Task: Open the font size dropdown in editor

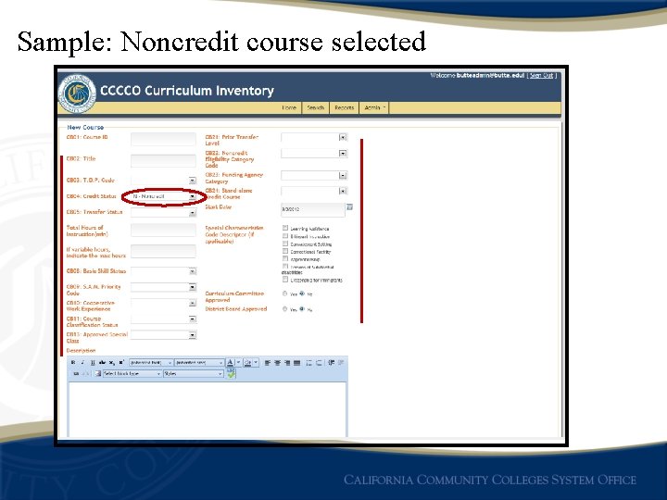Action: pos(199,362)
